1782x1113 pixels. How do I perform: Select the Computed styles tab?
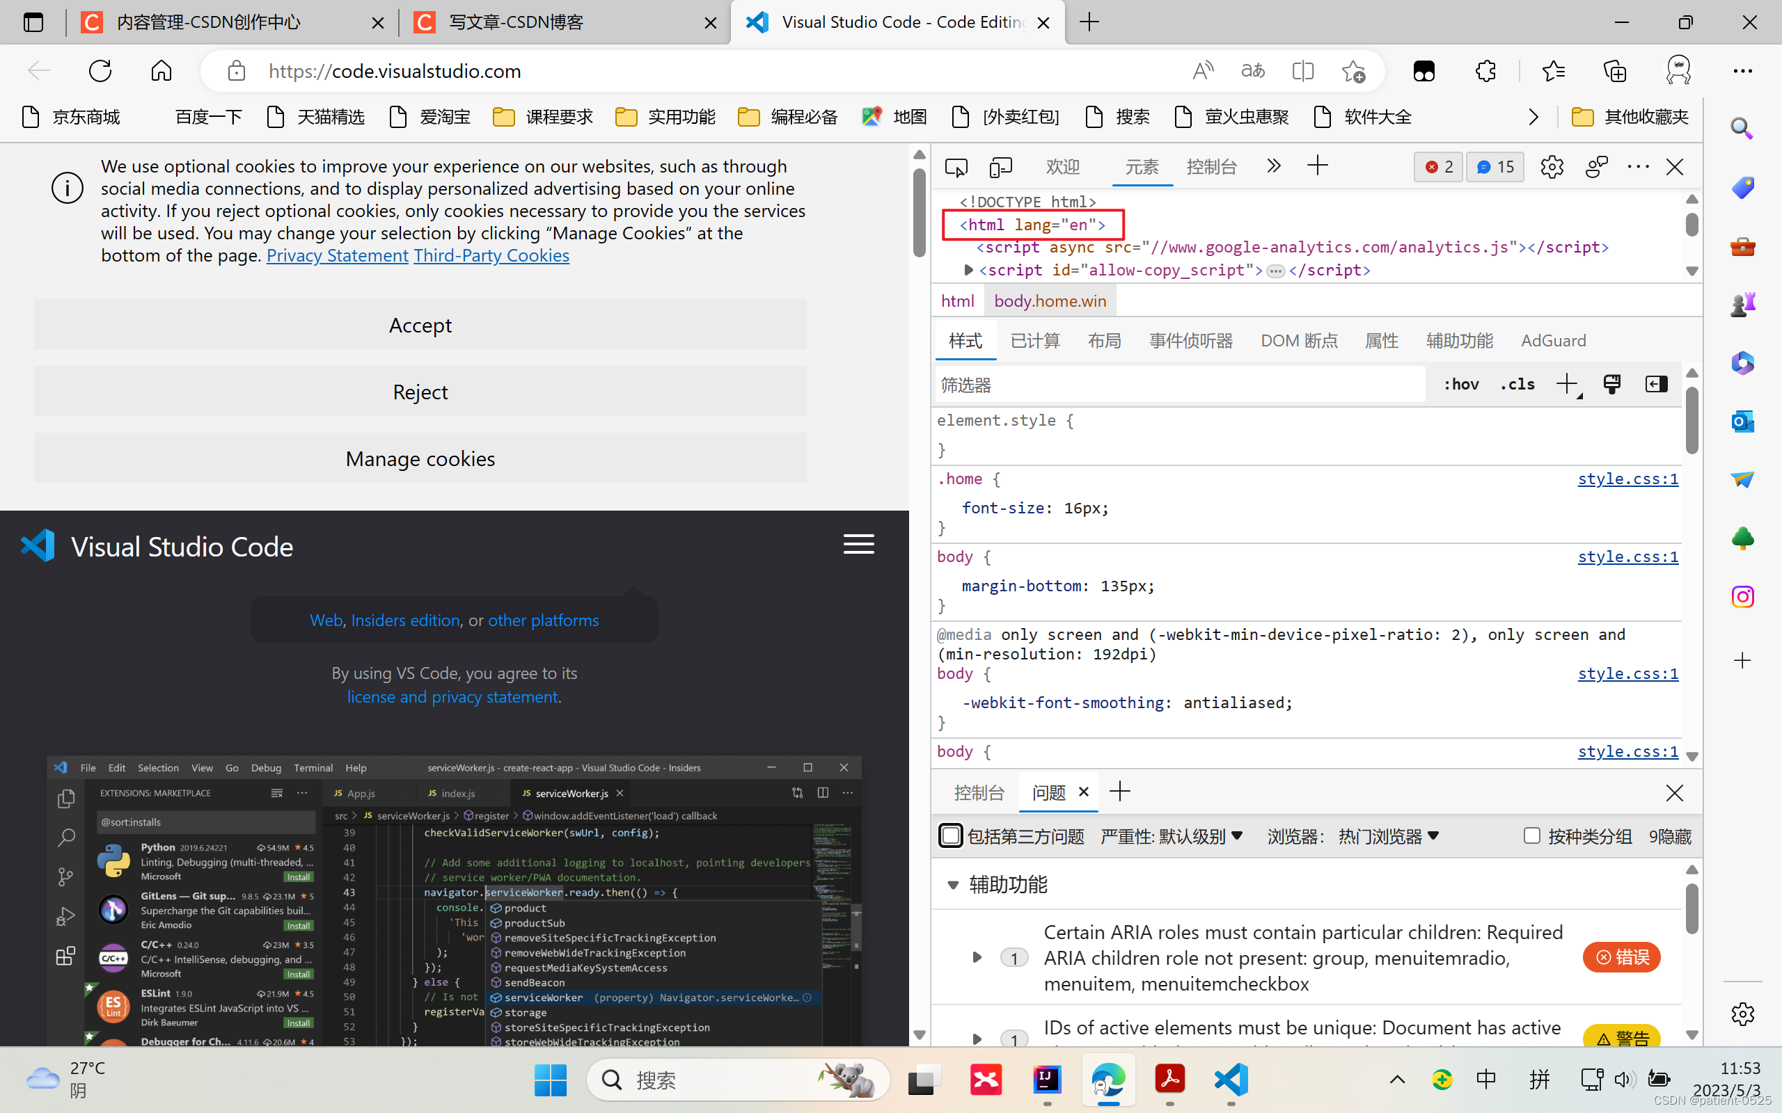point(1035,341)
